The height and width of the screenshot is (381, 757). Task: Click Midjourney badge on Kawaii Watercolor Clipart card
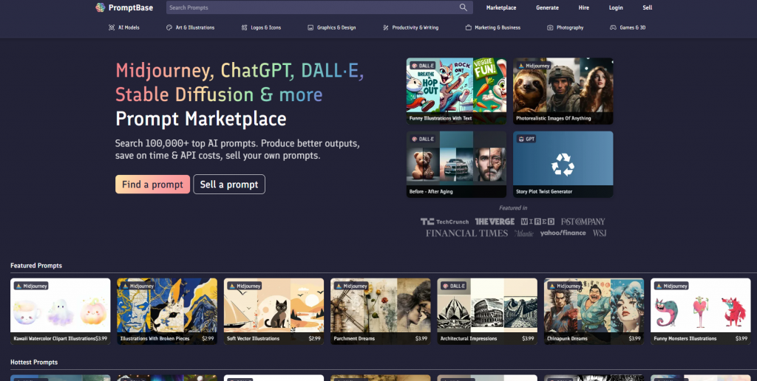[x=32, y=286]
